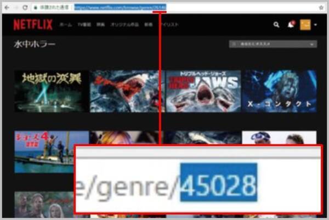Open the トリプルヘッド・ジョーズ thumbnail
Screen dimensions: 329x220
click(x=203, y=91)
